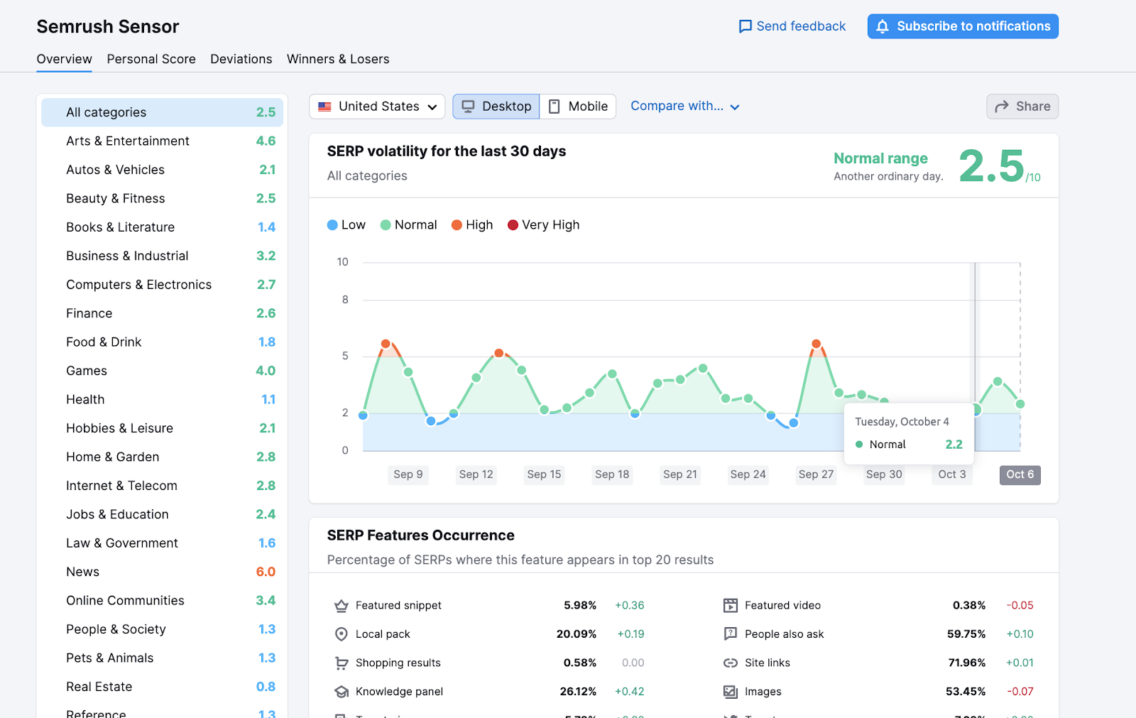Screen dimensions: 1136x718
Task: Select Health category
Action: point(163,400)
